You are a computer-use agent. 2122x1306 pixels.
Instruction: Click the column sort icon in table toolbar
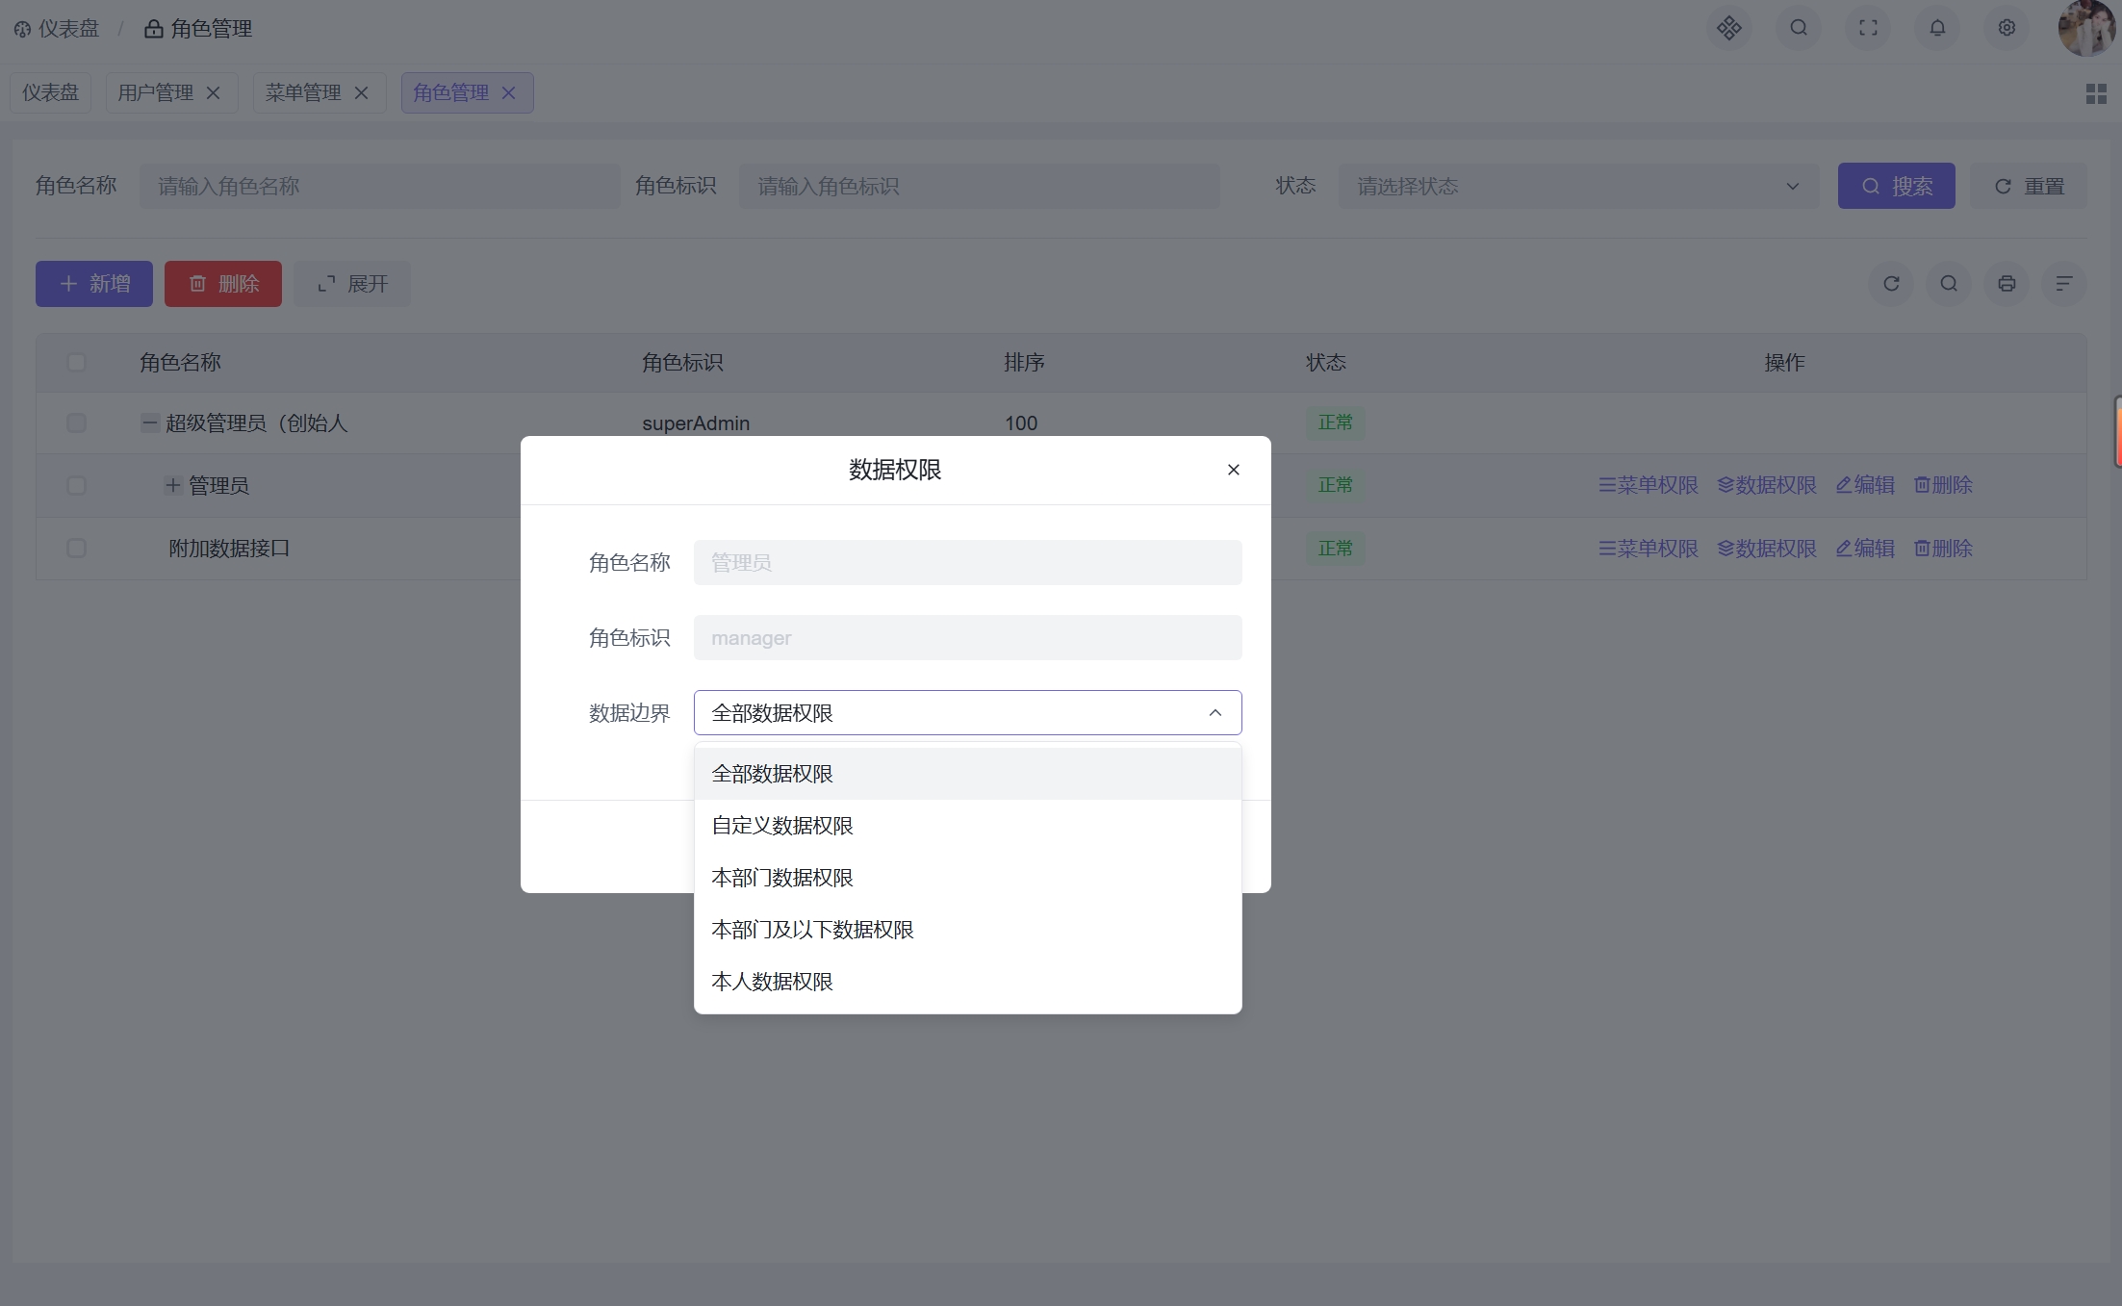(x=2063, y=284)
